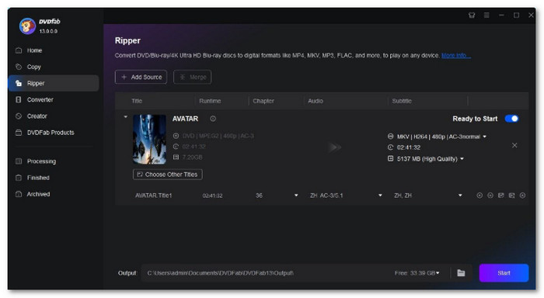Follow the More Info link
Screen dimensions: 544x298
(456, 55)
